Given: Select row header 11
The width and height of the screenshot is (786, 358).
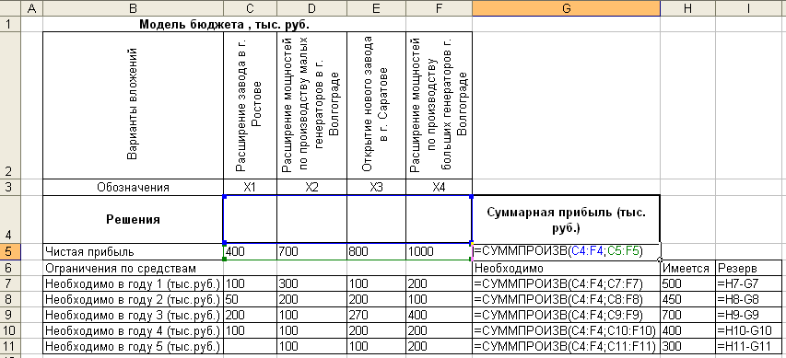Looking at the screenshot, I should [x=11, y=346].
